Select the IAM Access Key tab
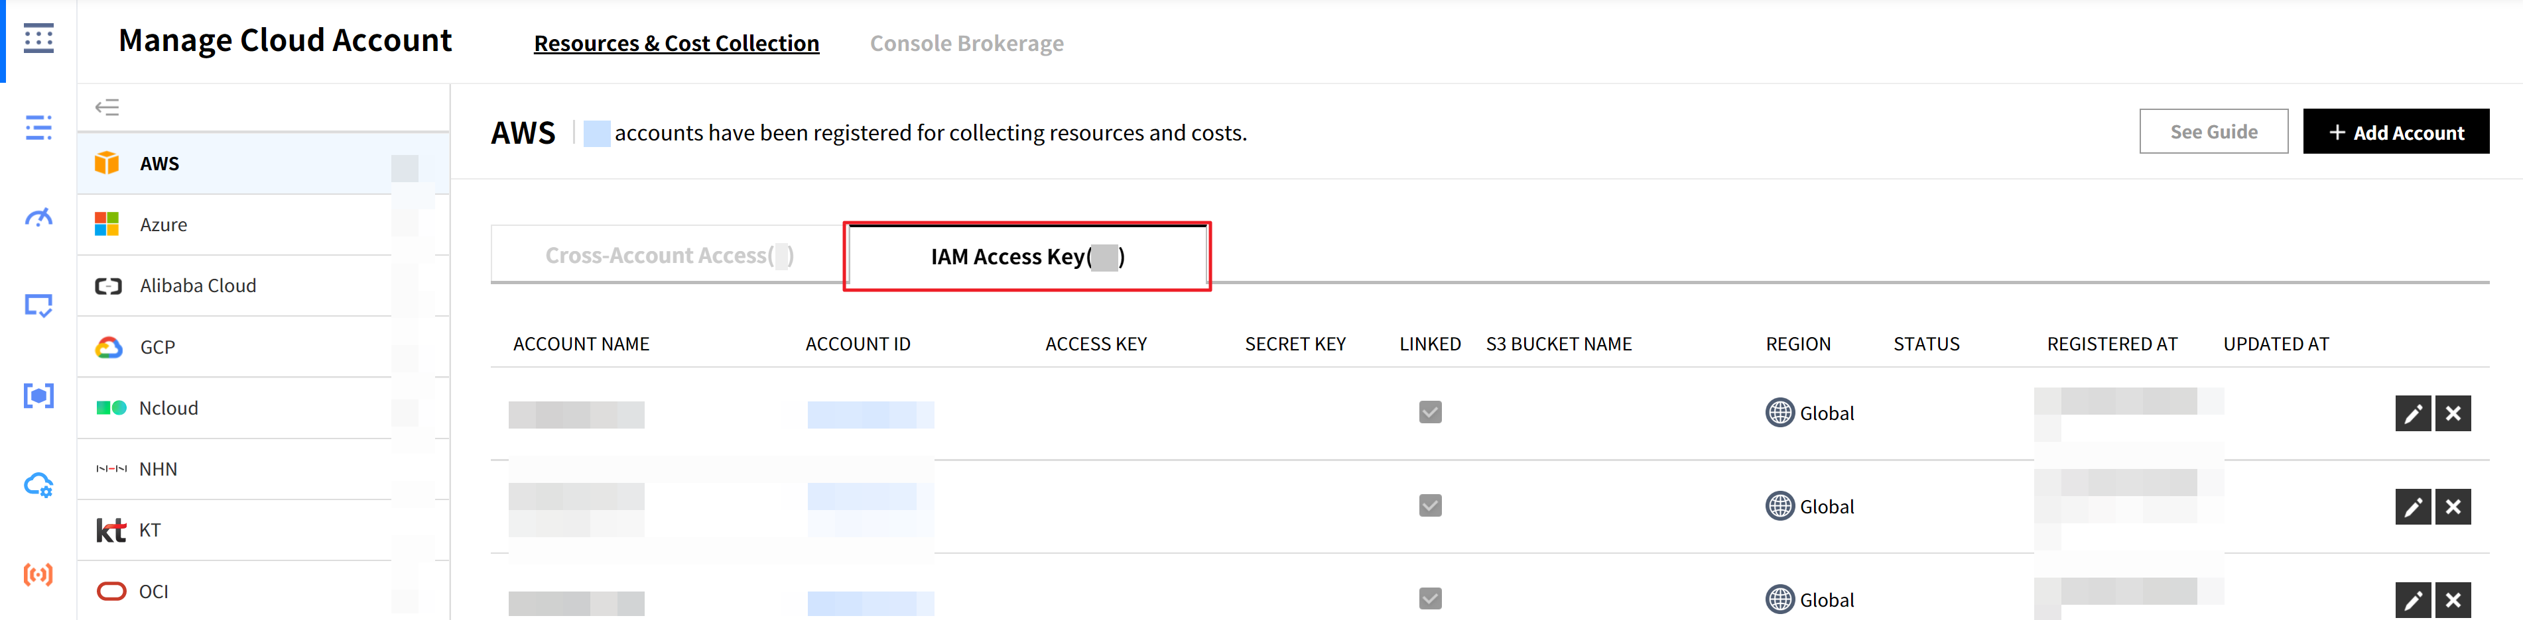The width and height of the screenshot is (2523, 620). (1027, 256)
